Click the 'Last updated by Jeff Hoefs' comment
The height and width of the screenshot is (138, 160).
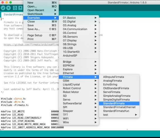point(31,89)
